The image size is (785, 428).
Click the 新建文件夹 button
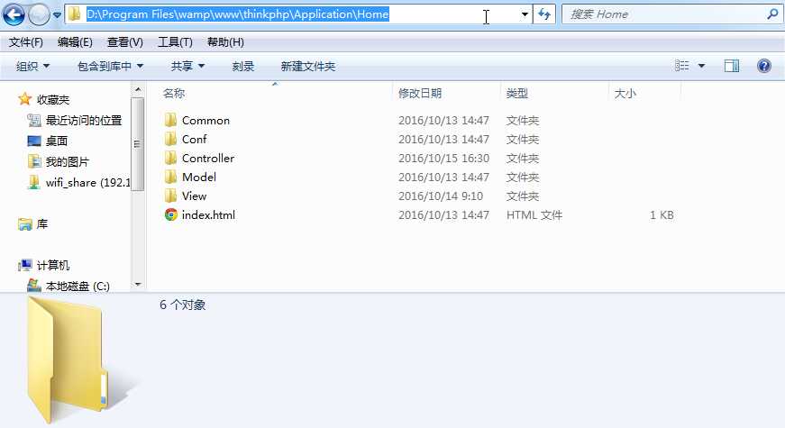pyautogui.click(x=308, y=66)
